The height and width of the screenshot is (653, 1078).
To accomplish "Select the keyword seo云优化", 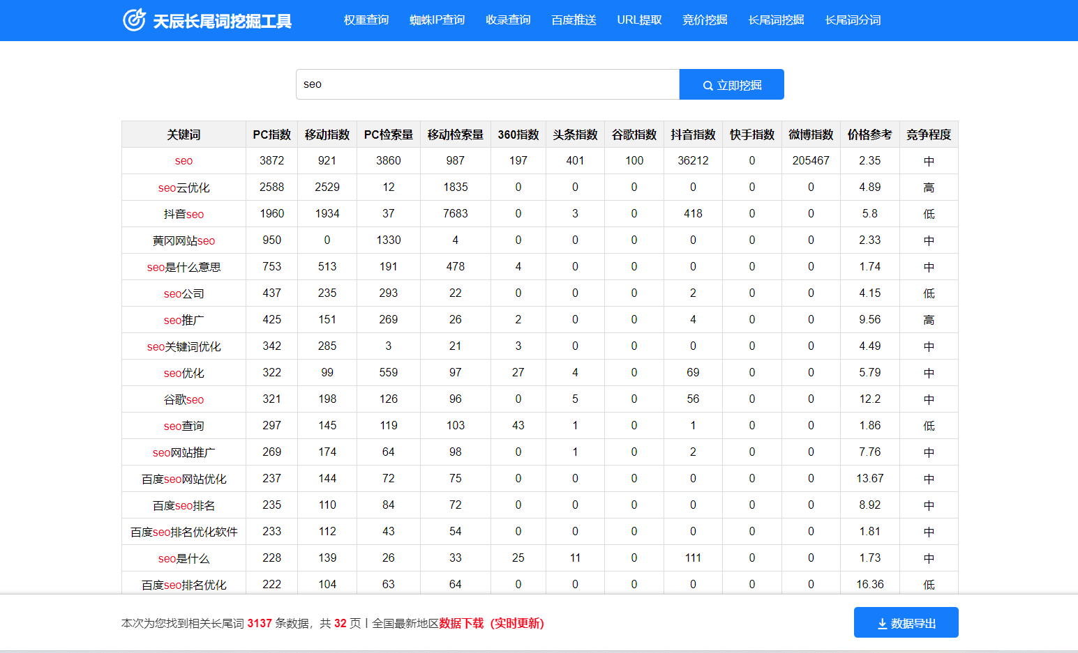I will point(184,187).
